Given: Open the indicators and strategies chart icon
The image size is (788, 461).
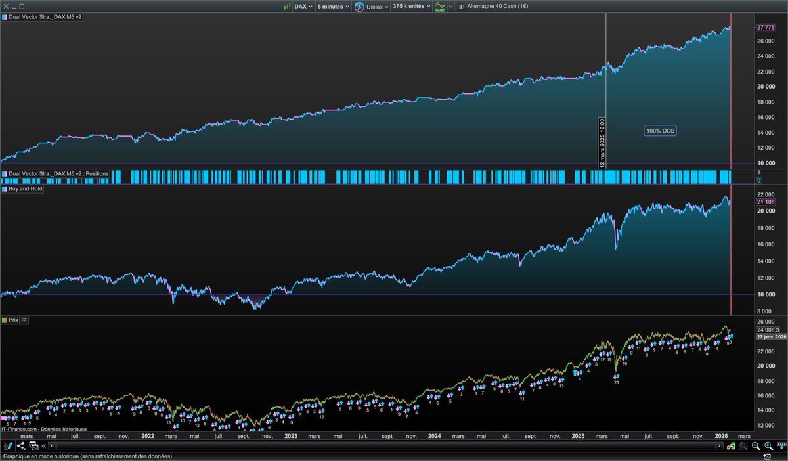Looking at the screenshot, I should coord(440,6).
